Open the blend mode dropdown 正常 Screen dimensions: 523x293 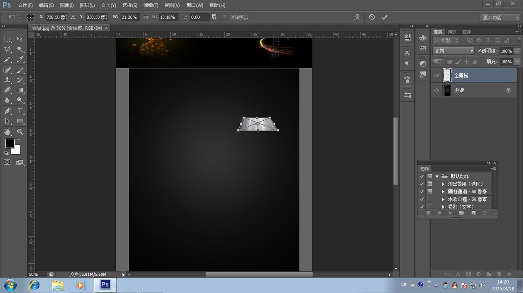click(x=453, y=51)
